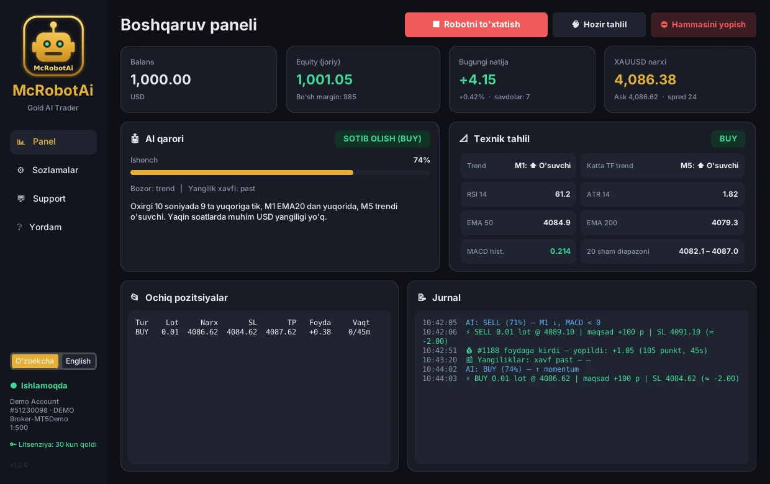Click the McRobotAi robot logo
The width and height of the screenshot is (770, 484).
(x=53, y=46)
